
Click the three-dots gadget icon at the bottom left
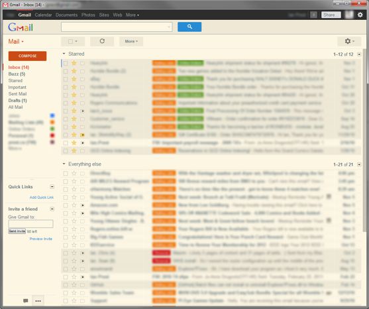[38, 301]
